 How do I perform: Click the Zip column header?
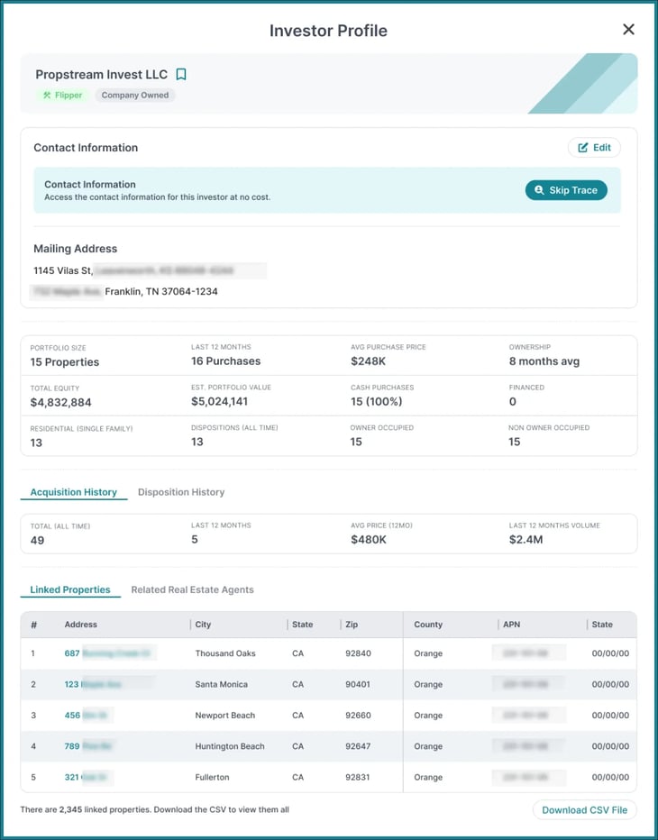(352, 624)
